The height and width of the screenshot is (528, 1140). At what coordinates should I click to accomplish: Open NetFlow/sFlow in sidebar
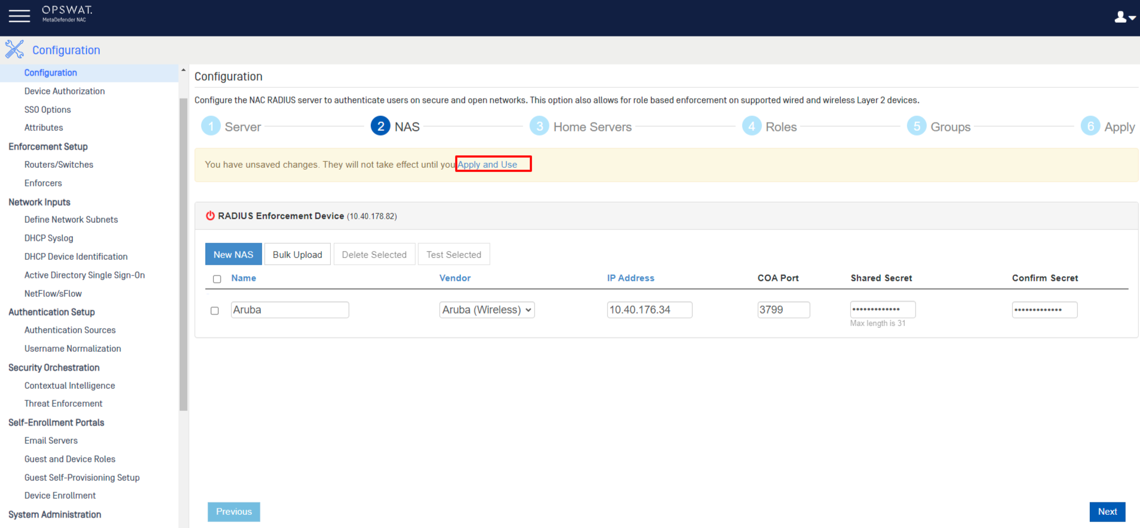click(53, 294)
